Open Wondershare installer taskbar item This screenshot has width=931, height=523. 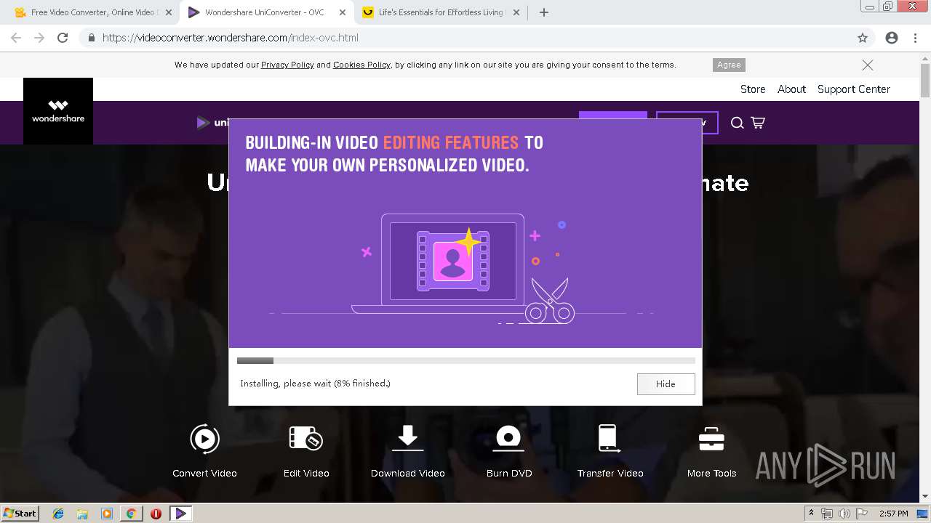[x=180, y=514]
